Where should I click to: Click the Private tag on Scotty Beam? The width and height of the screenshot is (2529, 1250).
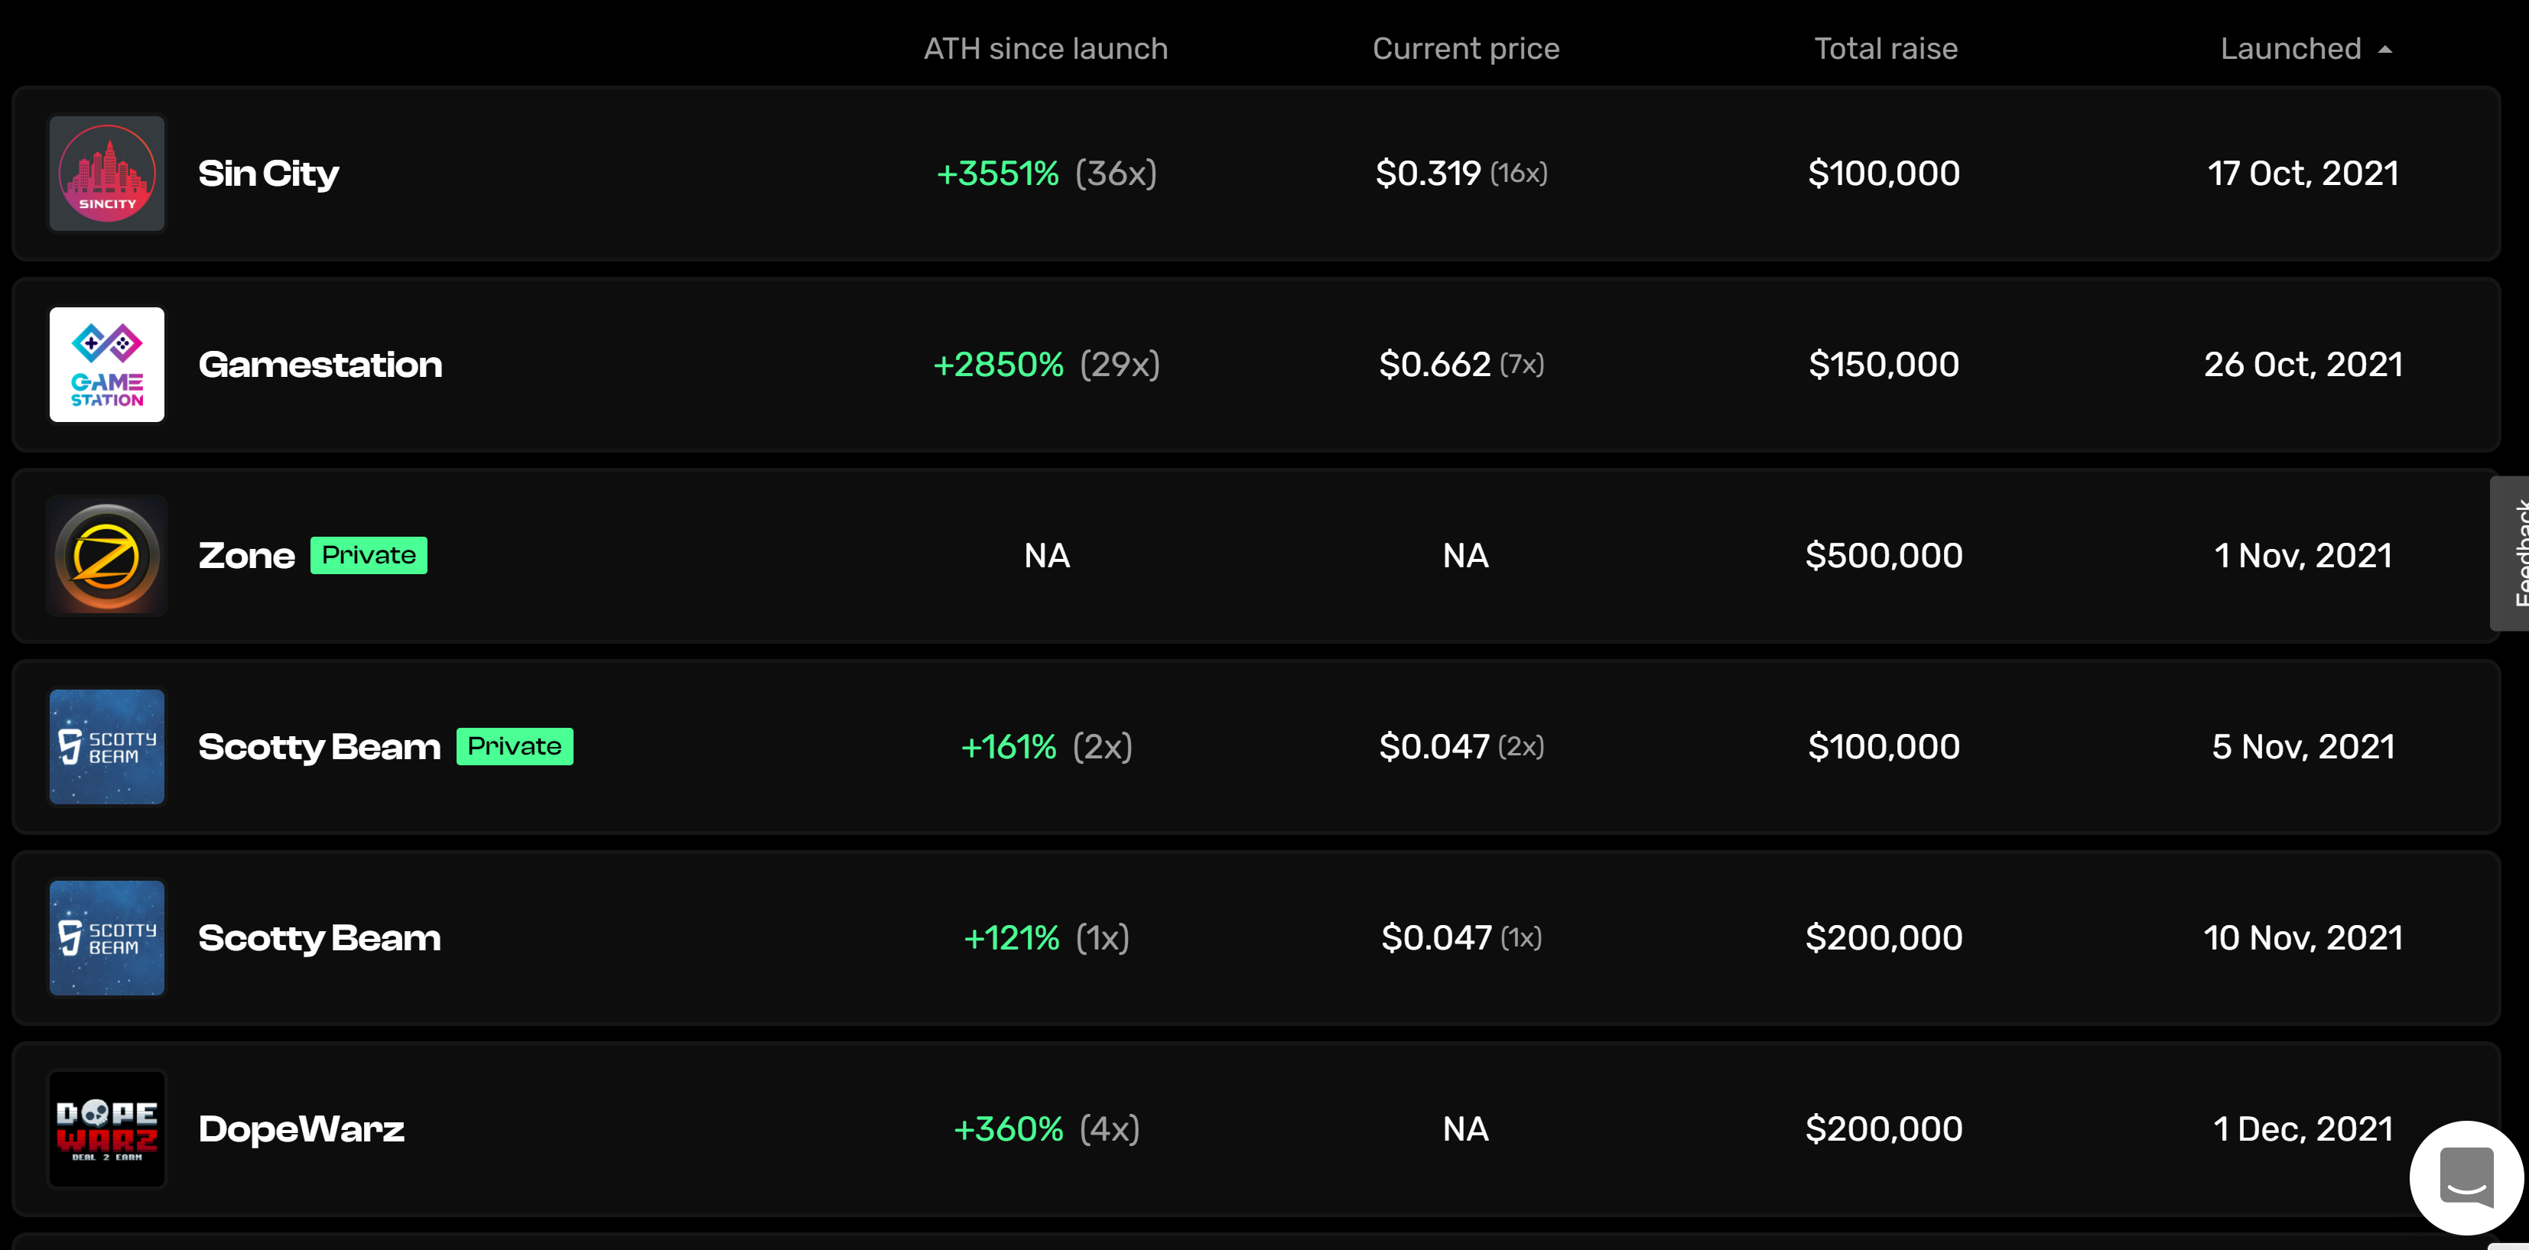515,747
